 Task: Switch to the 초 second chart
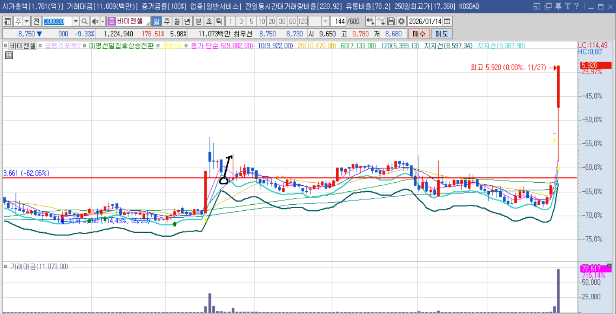point(209,21)
